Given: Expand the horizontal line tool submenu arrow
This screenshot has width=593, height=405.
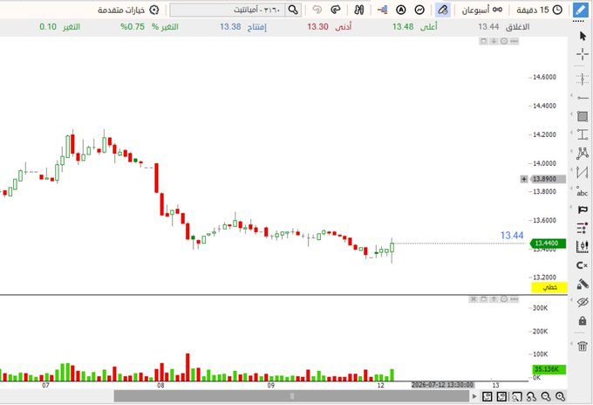Looking at the screenshot, I should [x=571, y=96].
